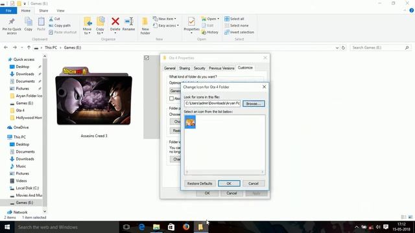Click History in the ribbon
Viewport: 415px width, 233px height.
coord(210,32)
